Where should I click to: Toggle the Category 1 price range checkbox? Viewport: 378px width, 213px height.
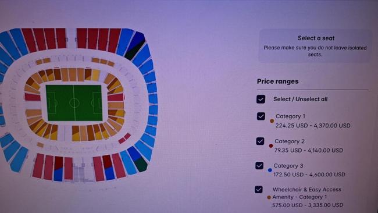(261, 116)
